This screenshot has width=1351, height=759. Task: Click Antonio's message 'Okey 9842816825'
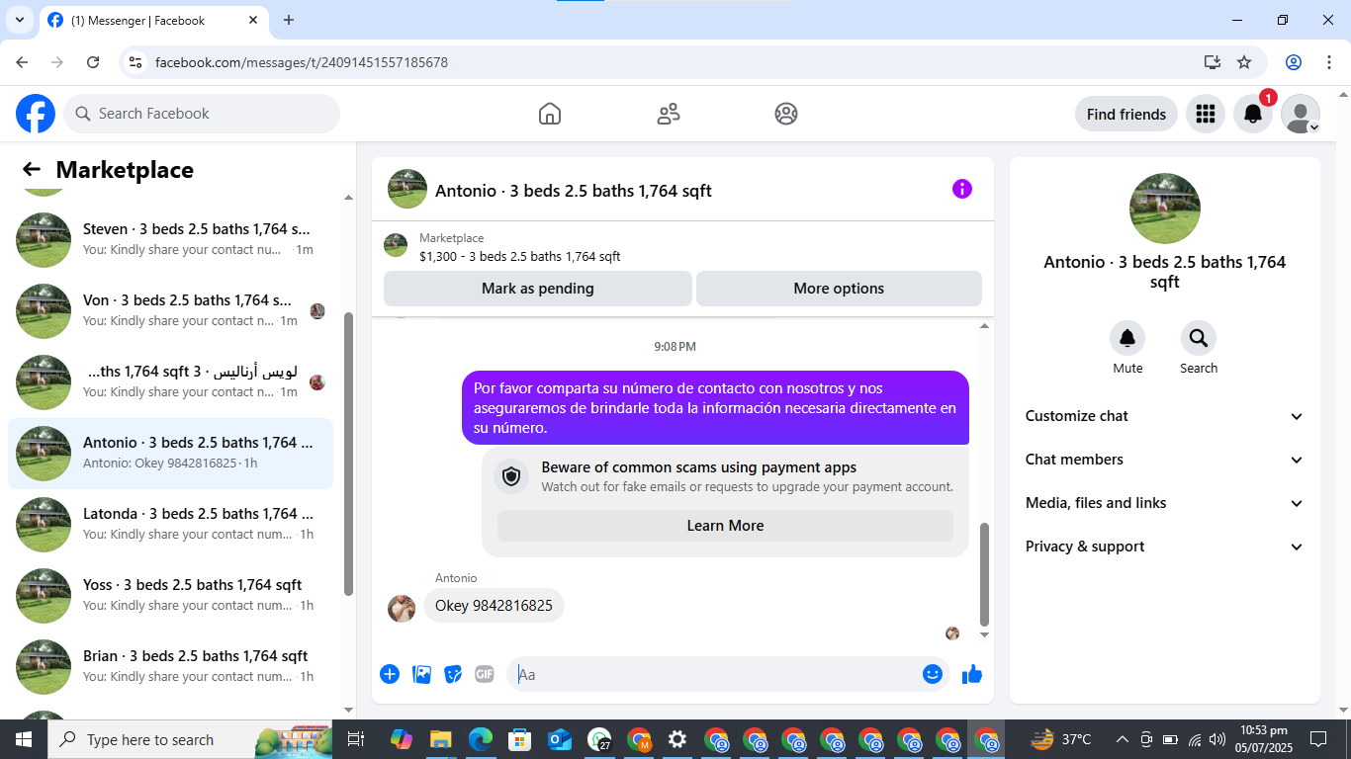click(494, 606)
